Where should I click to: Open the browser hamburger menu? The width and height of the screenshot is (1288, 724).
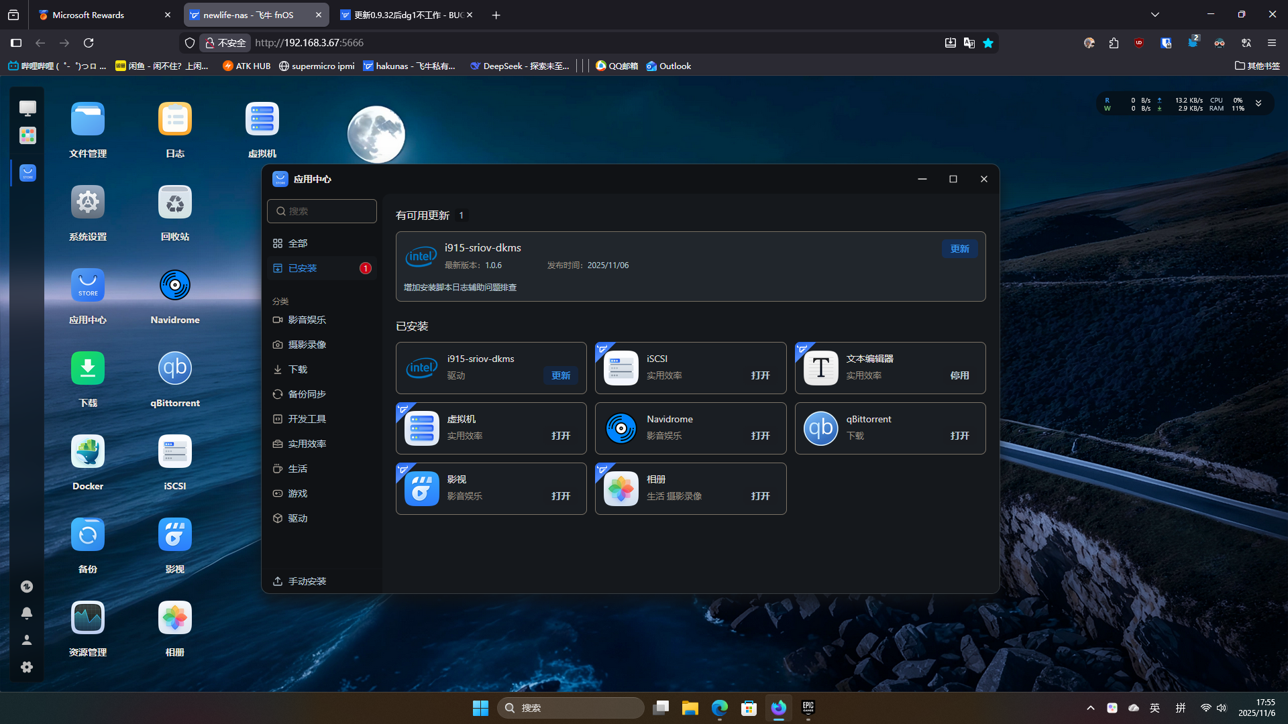click(x=1272, y=43)
